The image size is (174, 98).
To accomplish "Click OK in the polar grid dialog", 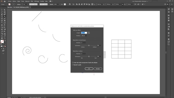I will [x=89, y=69].
